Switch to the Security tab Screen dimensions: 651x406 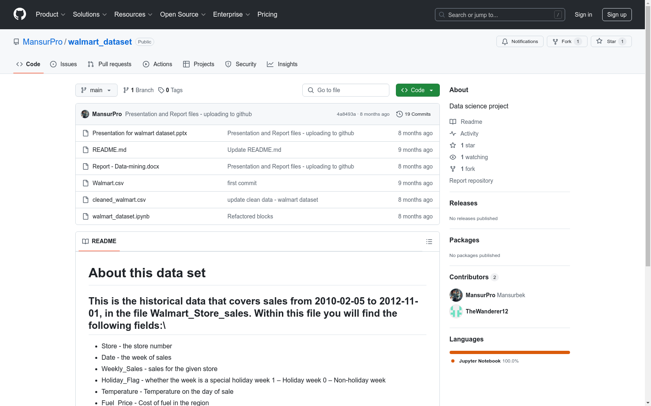[x=241, y=64]
